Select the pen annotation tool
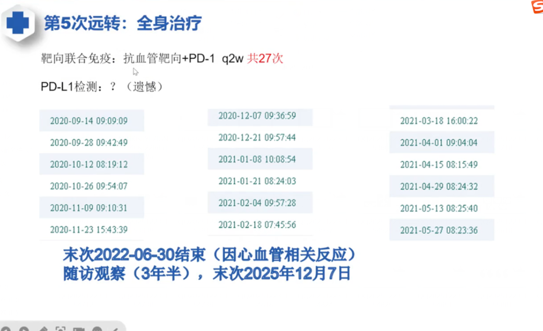Viewport: 543px width, 331px height. click(43, 329)
